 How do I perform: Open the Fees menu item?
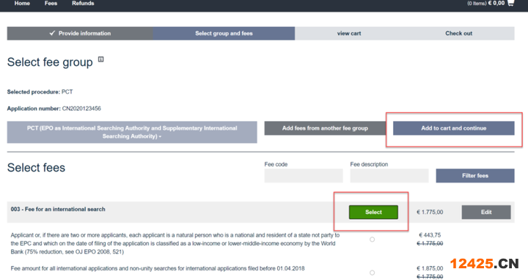click(x=51, y=4)
